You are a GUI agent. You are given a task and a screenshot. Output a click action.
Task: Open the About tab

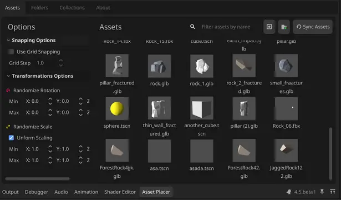(103, 8)
